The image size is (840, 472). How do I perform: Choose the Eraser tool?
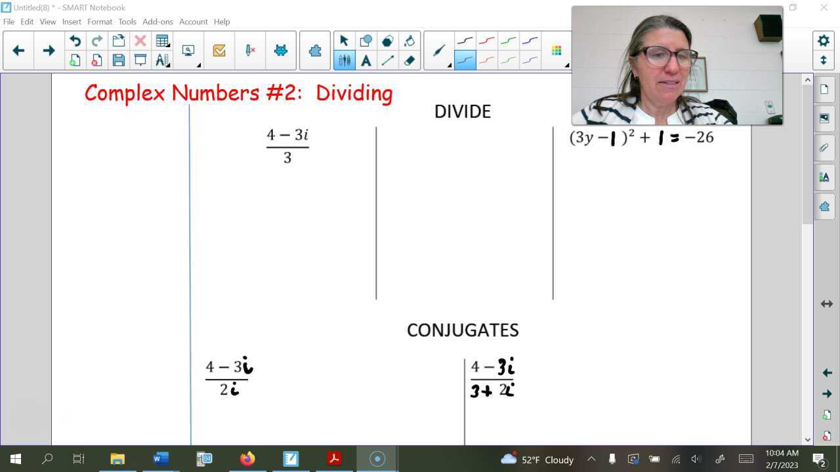(x=409, y=60)
